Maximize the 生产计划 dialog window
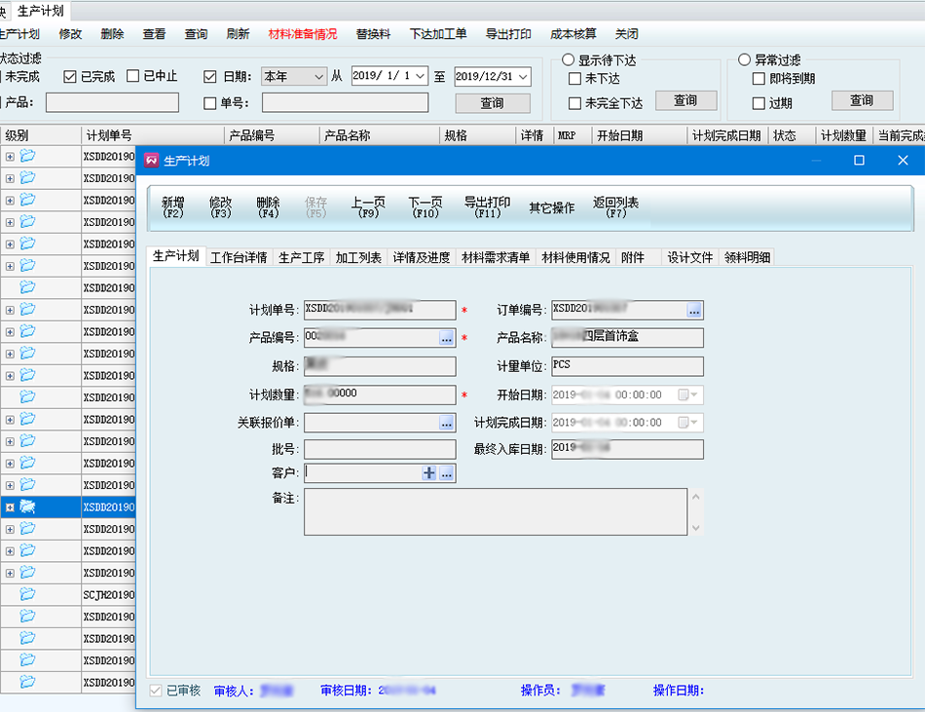 pos(859,161)
